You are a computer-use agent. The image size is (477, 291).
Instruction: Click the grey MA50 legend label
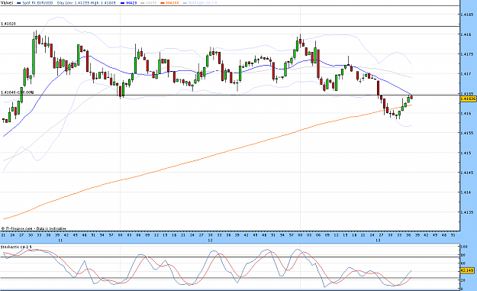(x=151, y=3)
